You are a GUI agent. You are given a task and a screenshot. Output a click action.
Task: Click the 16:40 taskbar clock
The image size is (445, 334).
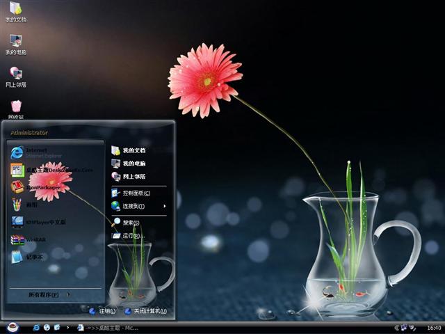tap(434, 328)
